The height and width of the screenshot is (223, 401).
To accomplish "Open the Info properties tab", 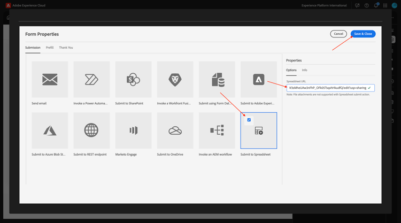I will point(304,70).
